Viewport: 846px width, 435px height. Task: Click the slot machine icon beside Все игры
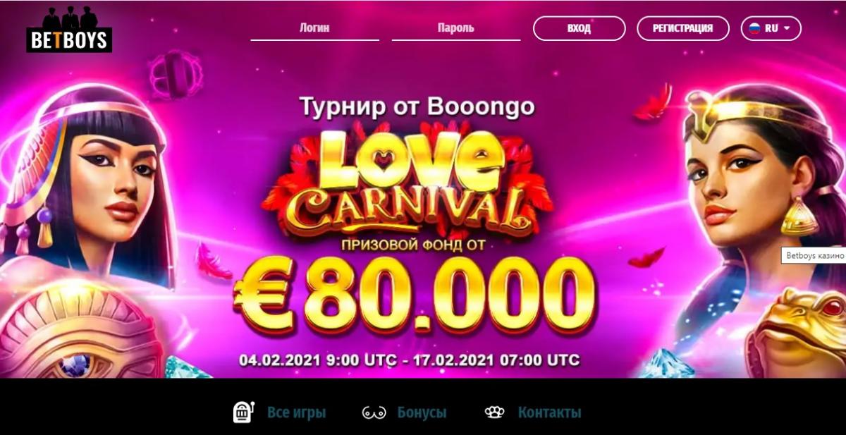tap(243, 412)
